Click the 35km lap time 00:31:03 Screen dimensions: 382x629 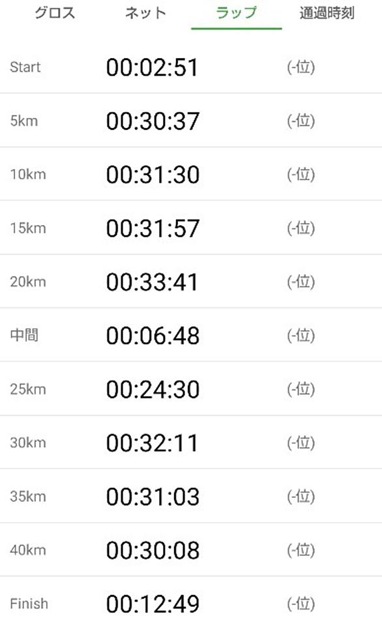[x=153, y=497]
